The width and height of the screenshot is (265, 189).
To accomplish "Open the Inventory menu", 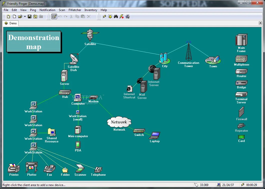I will (x=91, y=10).
